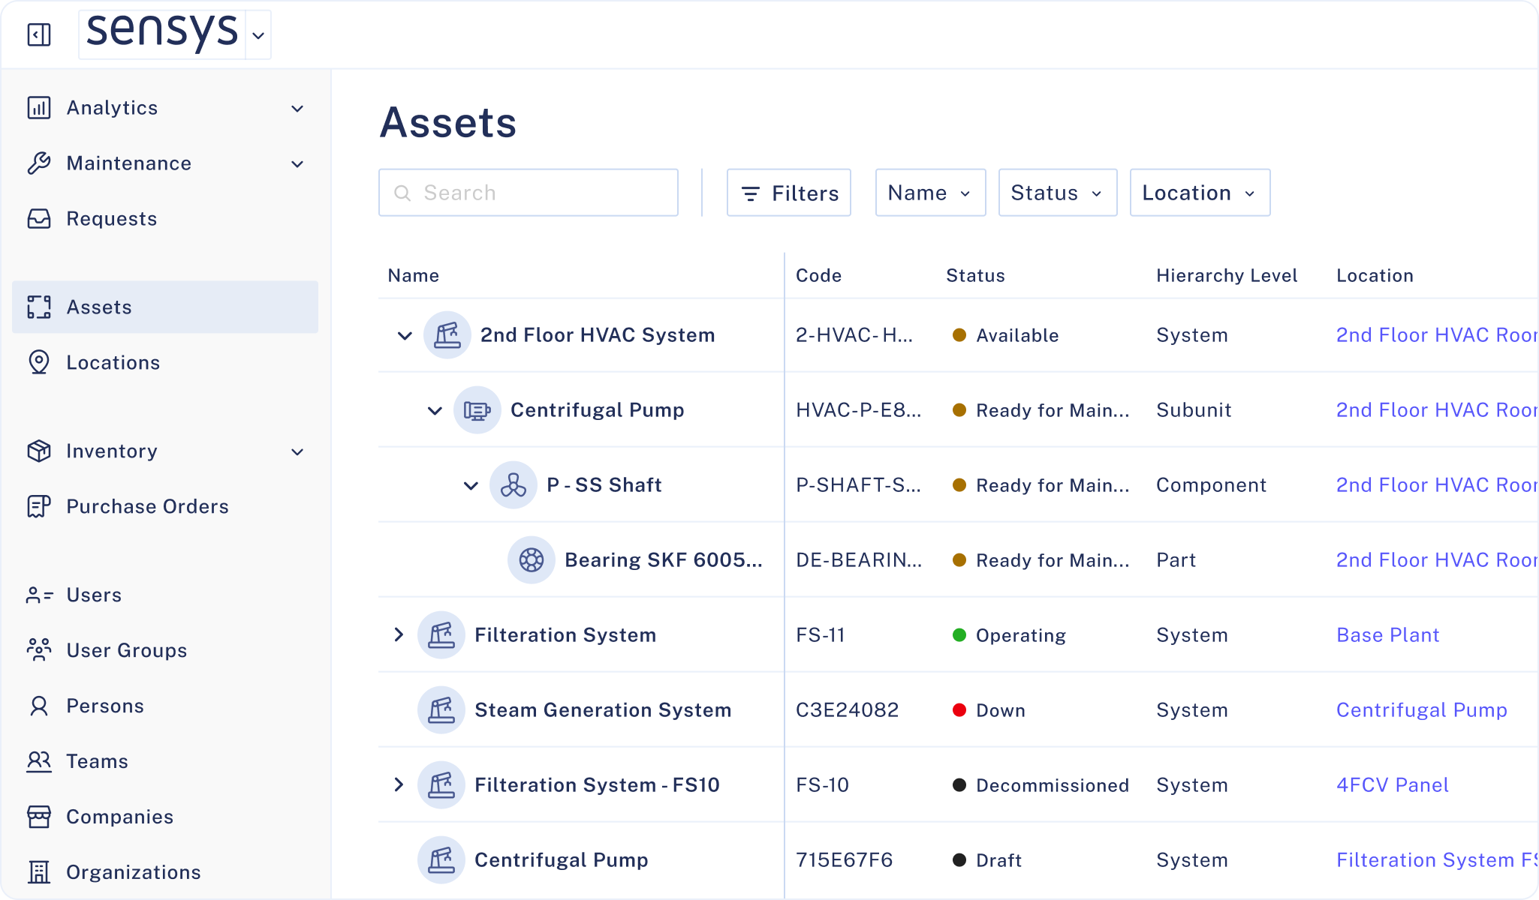The height and width of the screenshot is (900, 1539).
Task: Click the P - SS Shaft fan icon
Action: 514,485
